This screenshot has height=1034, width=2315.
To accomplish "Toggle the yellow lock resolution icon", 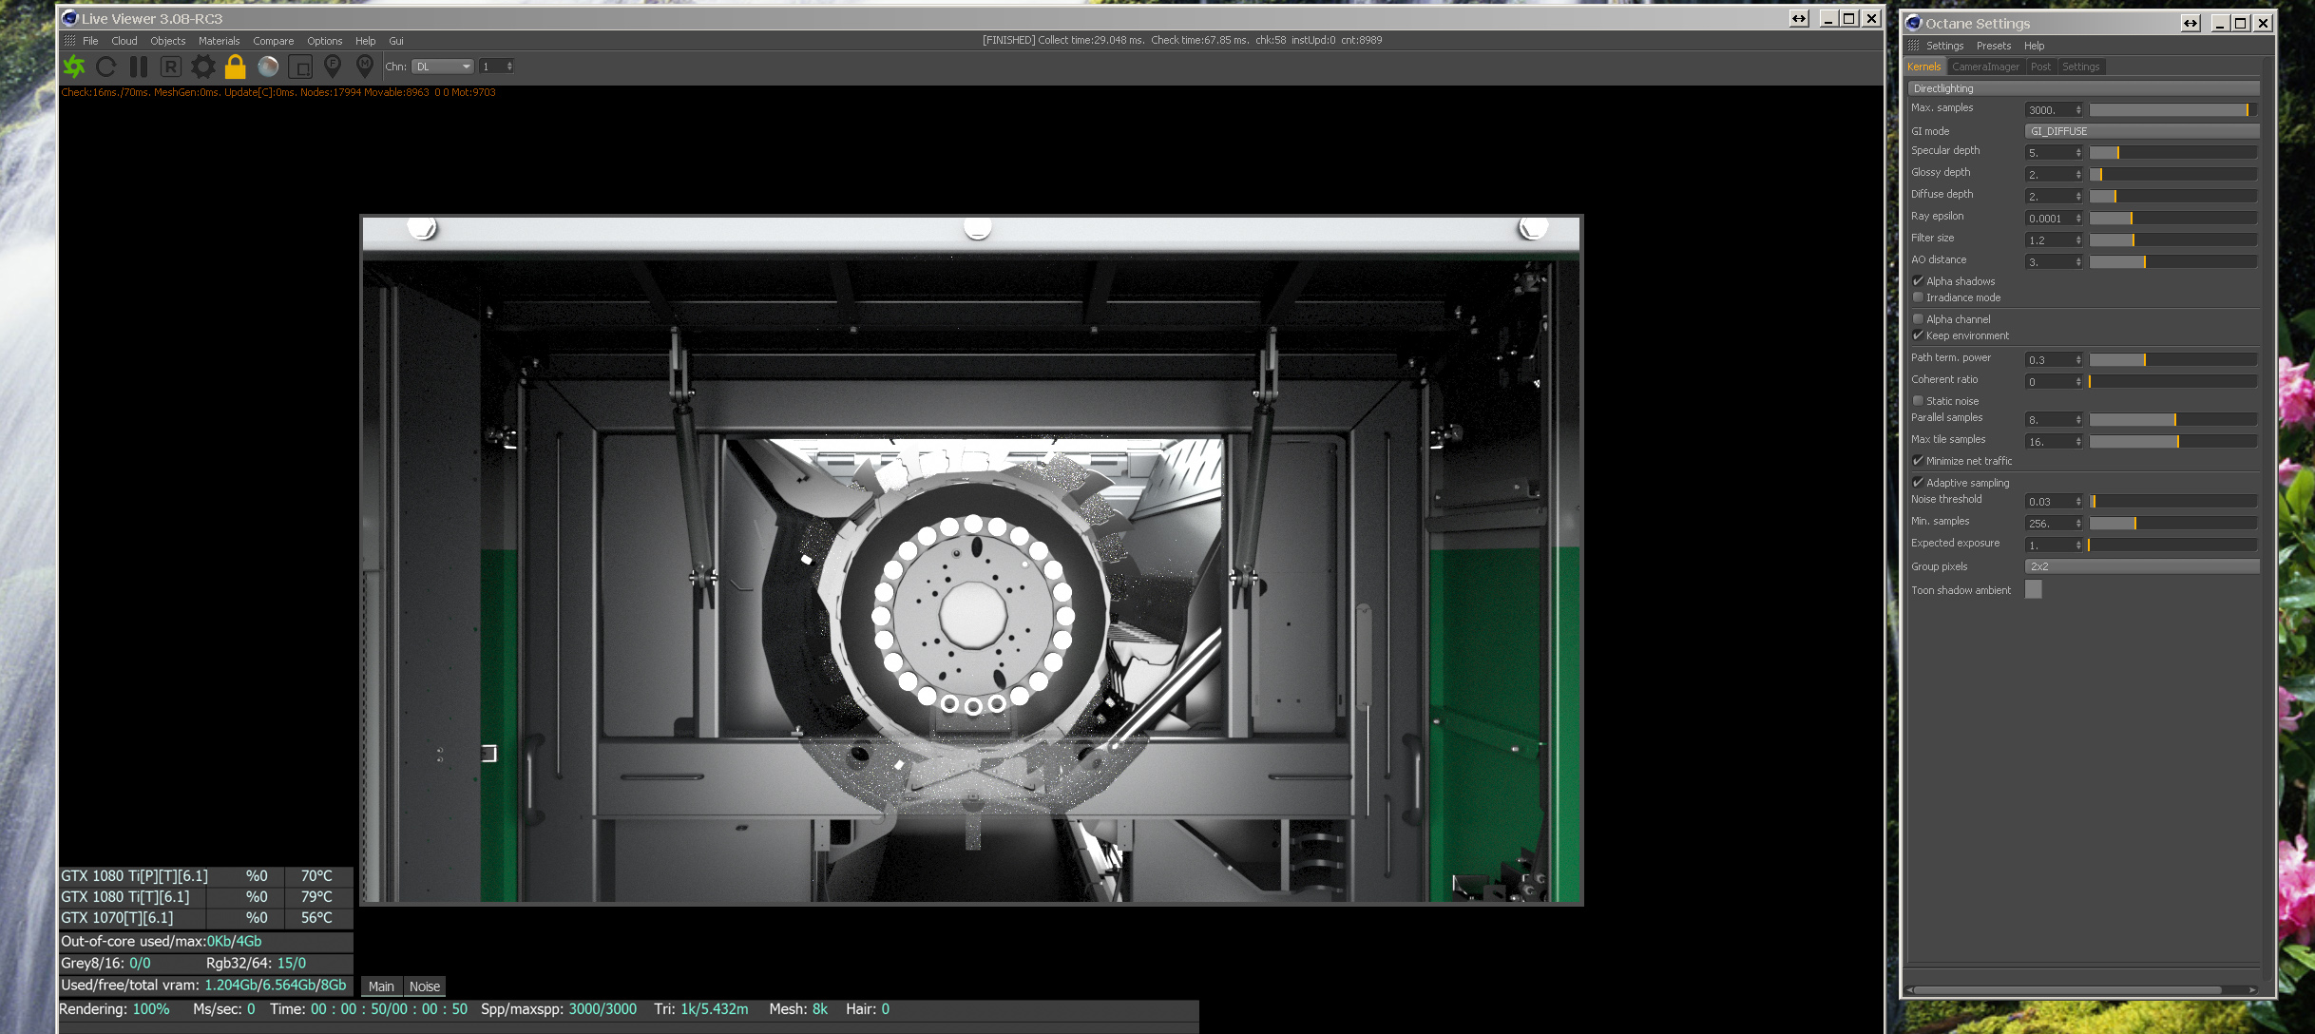I will pos(235,67).
